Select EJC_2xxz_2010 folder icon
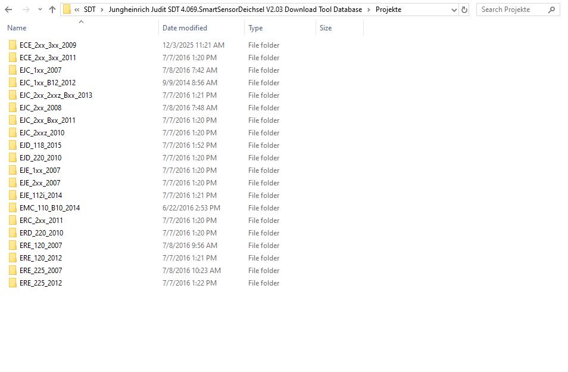The width and height of the screenshot is (568, 372). pyautogui.click(x=13, y=133)
